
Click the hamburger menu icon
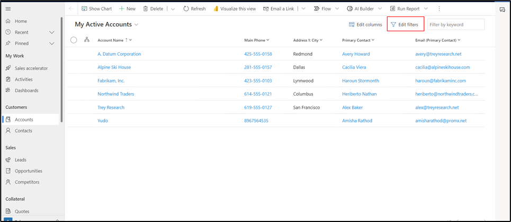pos(8,9)
